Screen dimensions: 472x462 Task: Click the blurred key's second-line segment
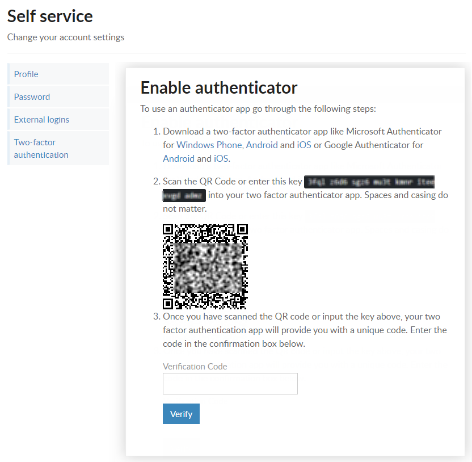point(184,195)
